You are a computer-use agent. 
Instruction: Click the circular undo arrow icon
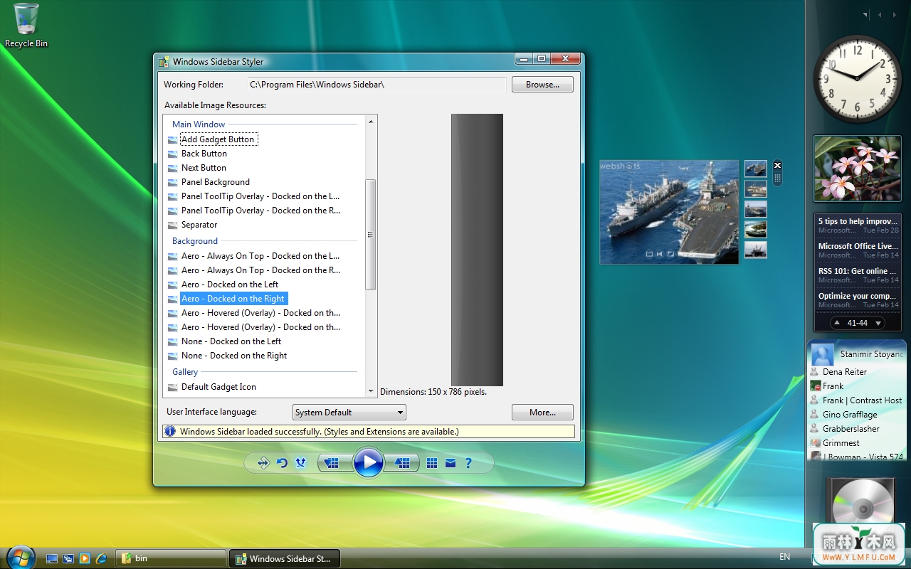[282, 463]
